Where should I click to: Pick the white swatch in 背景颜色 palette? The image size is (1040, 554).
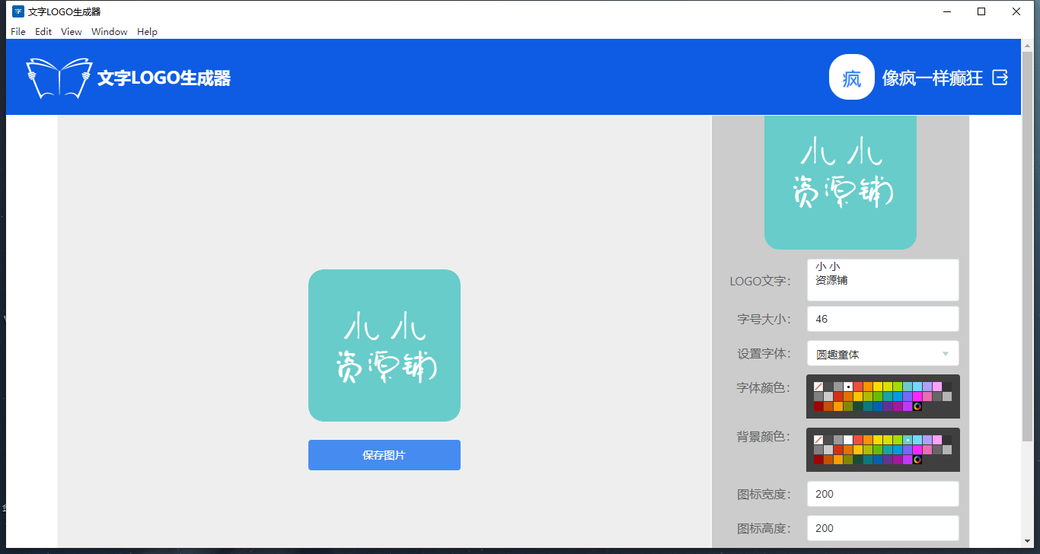(x=848, y=440)
